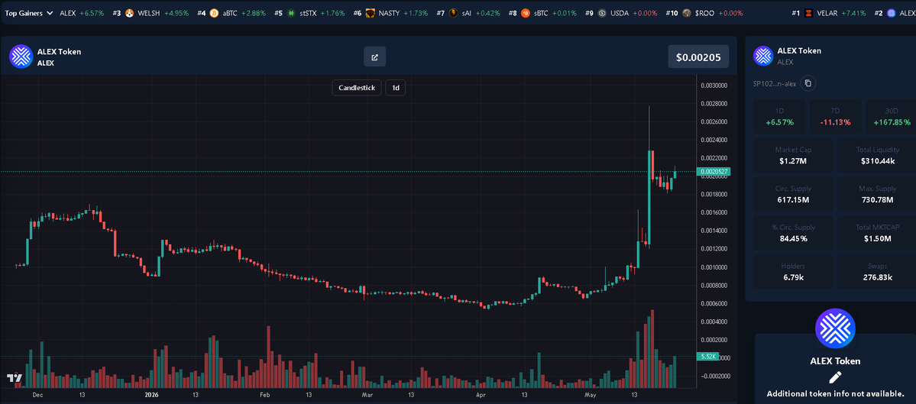The width and height of the screenshot is (916, 404).
Task: Click the sAI token icon in ticker
Action: tap(453, 13)
